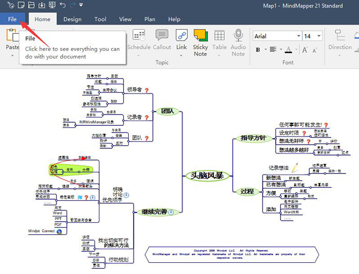The width and height of the screenshot is (359, 274).
Task: Click the question mark beside 想法无好坏
Action: (308, 142)
